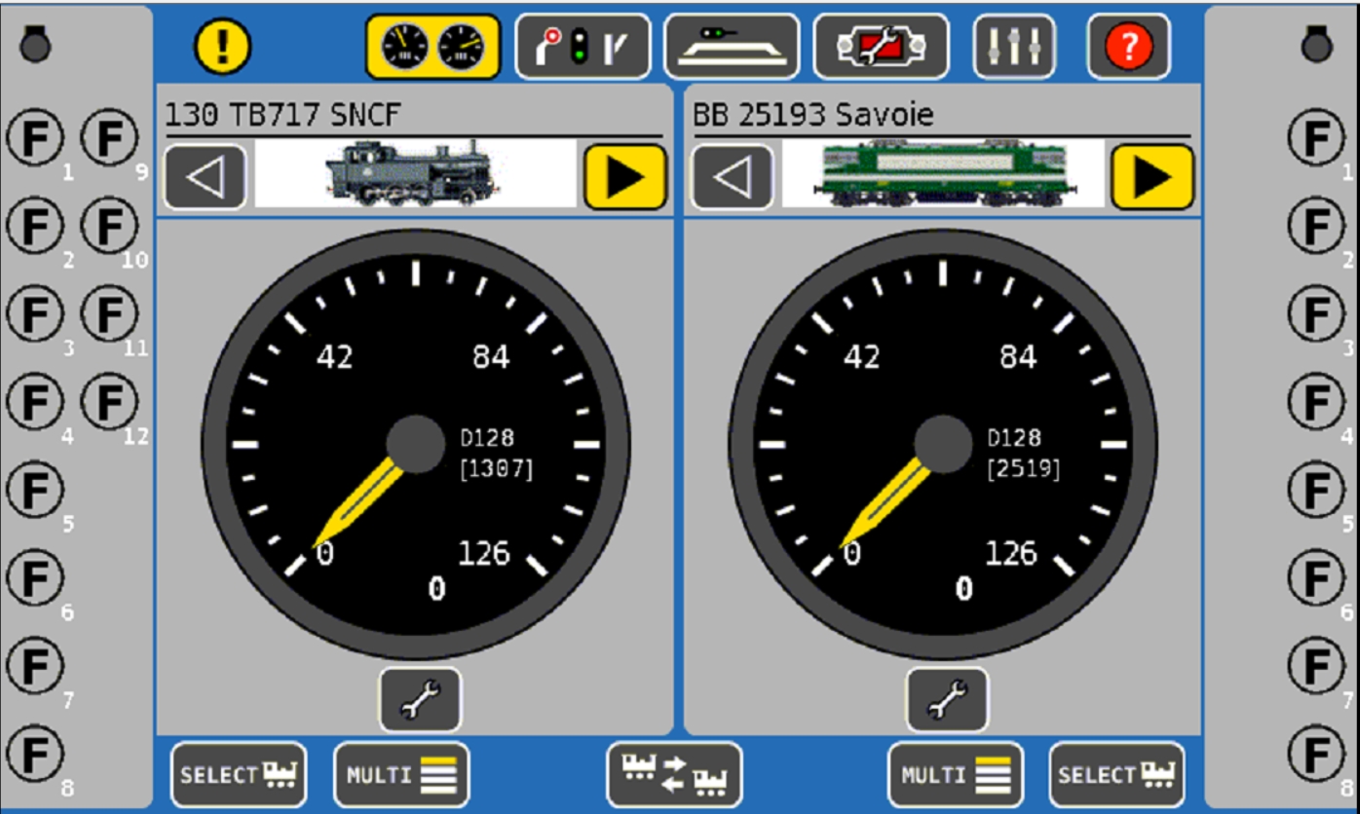Click the left speedometer dial for 130 TB717
This screenshot has height=814, width=1360.
[x=416, y=444]
